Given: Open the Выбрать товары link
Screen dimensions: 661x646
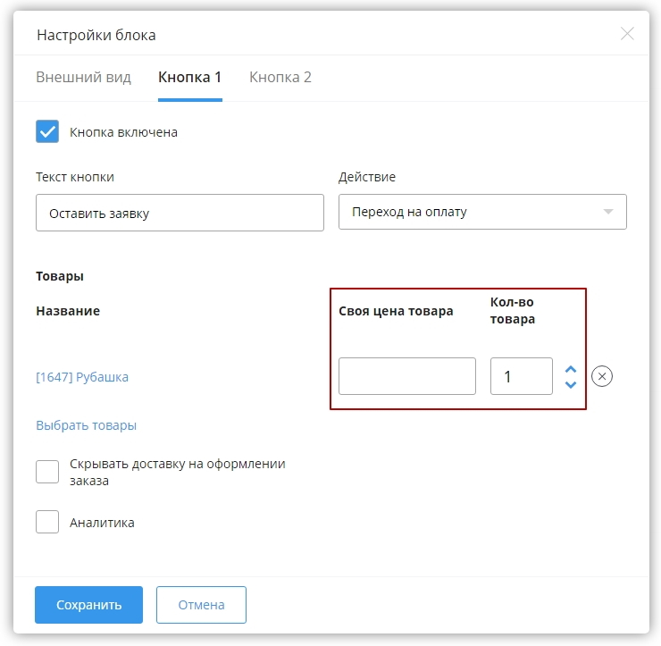Looking at the screenshot, I should click(86, 425).
